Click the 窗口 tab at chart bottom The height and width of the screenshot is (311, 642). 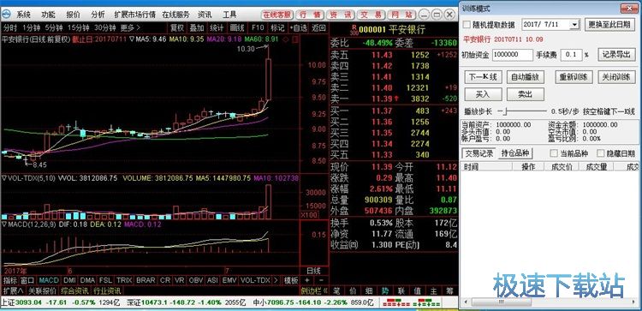point(27,280)
